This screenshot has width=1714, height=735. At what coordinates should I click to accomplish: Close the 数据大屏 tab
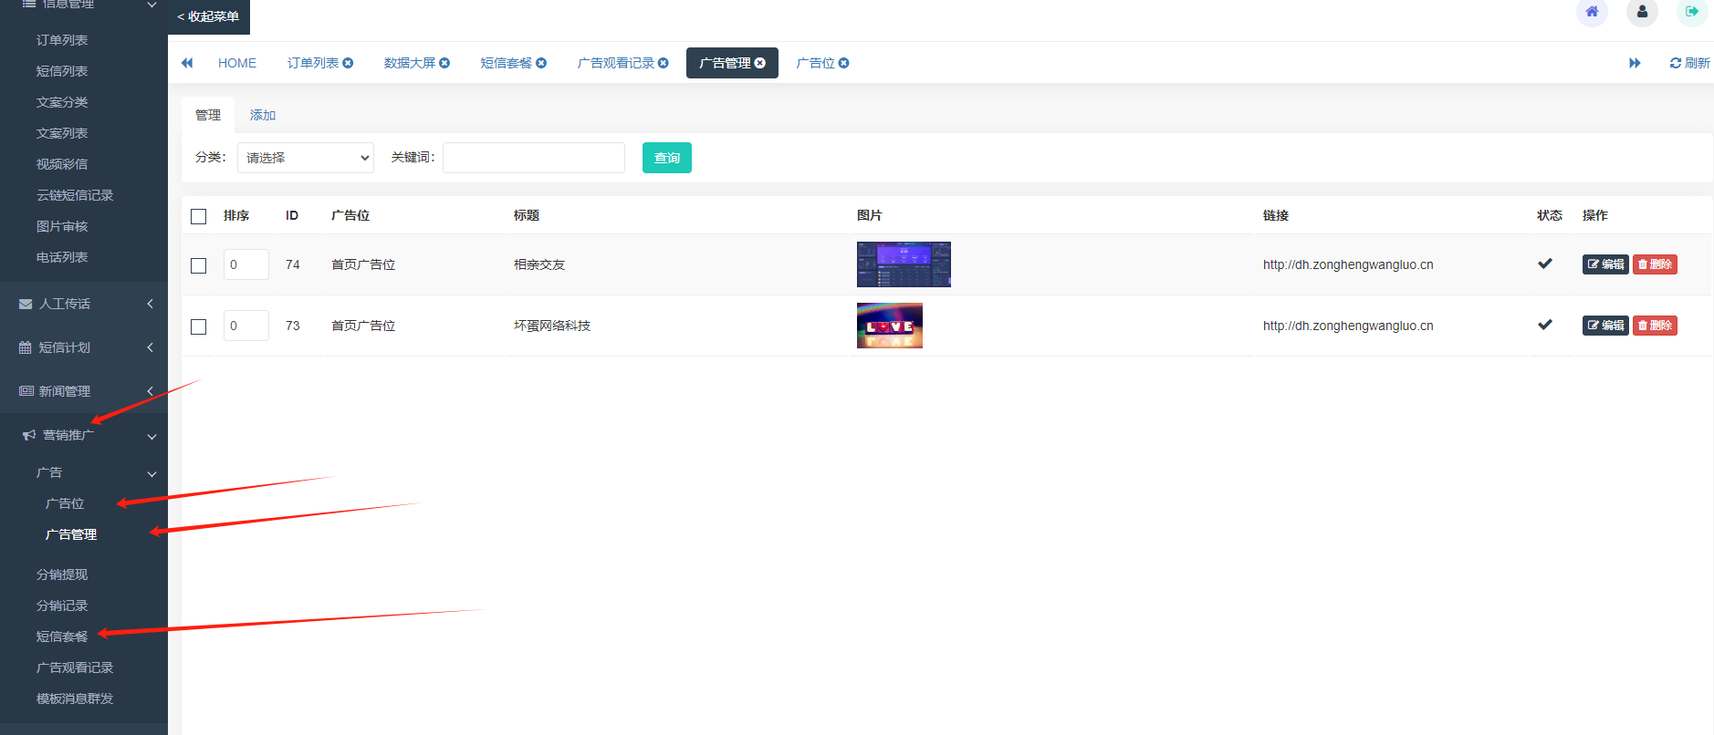(x=444, y=63)
